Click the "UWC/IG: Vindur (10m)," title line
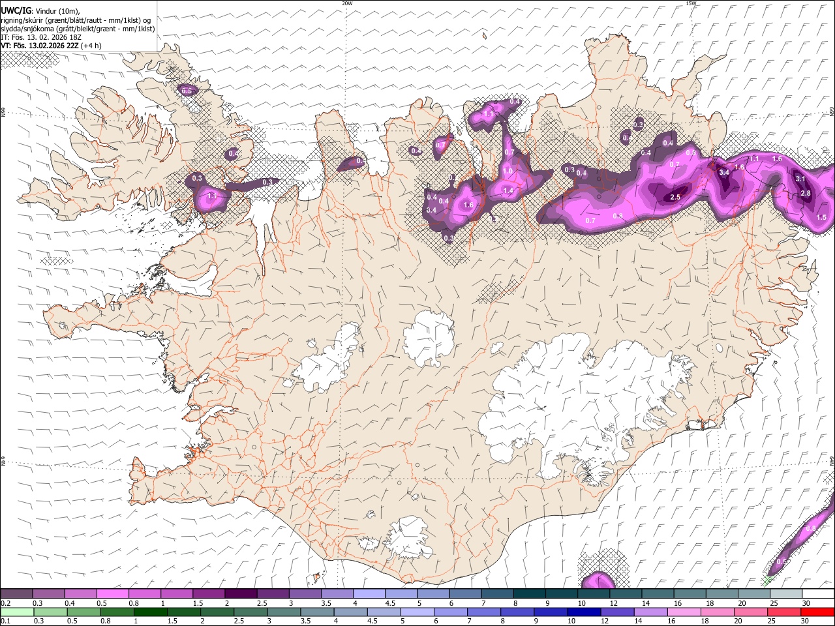This screenshot has height=626, width=835. tap(40, 10)
